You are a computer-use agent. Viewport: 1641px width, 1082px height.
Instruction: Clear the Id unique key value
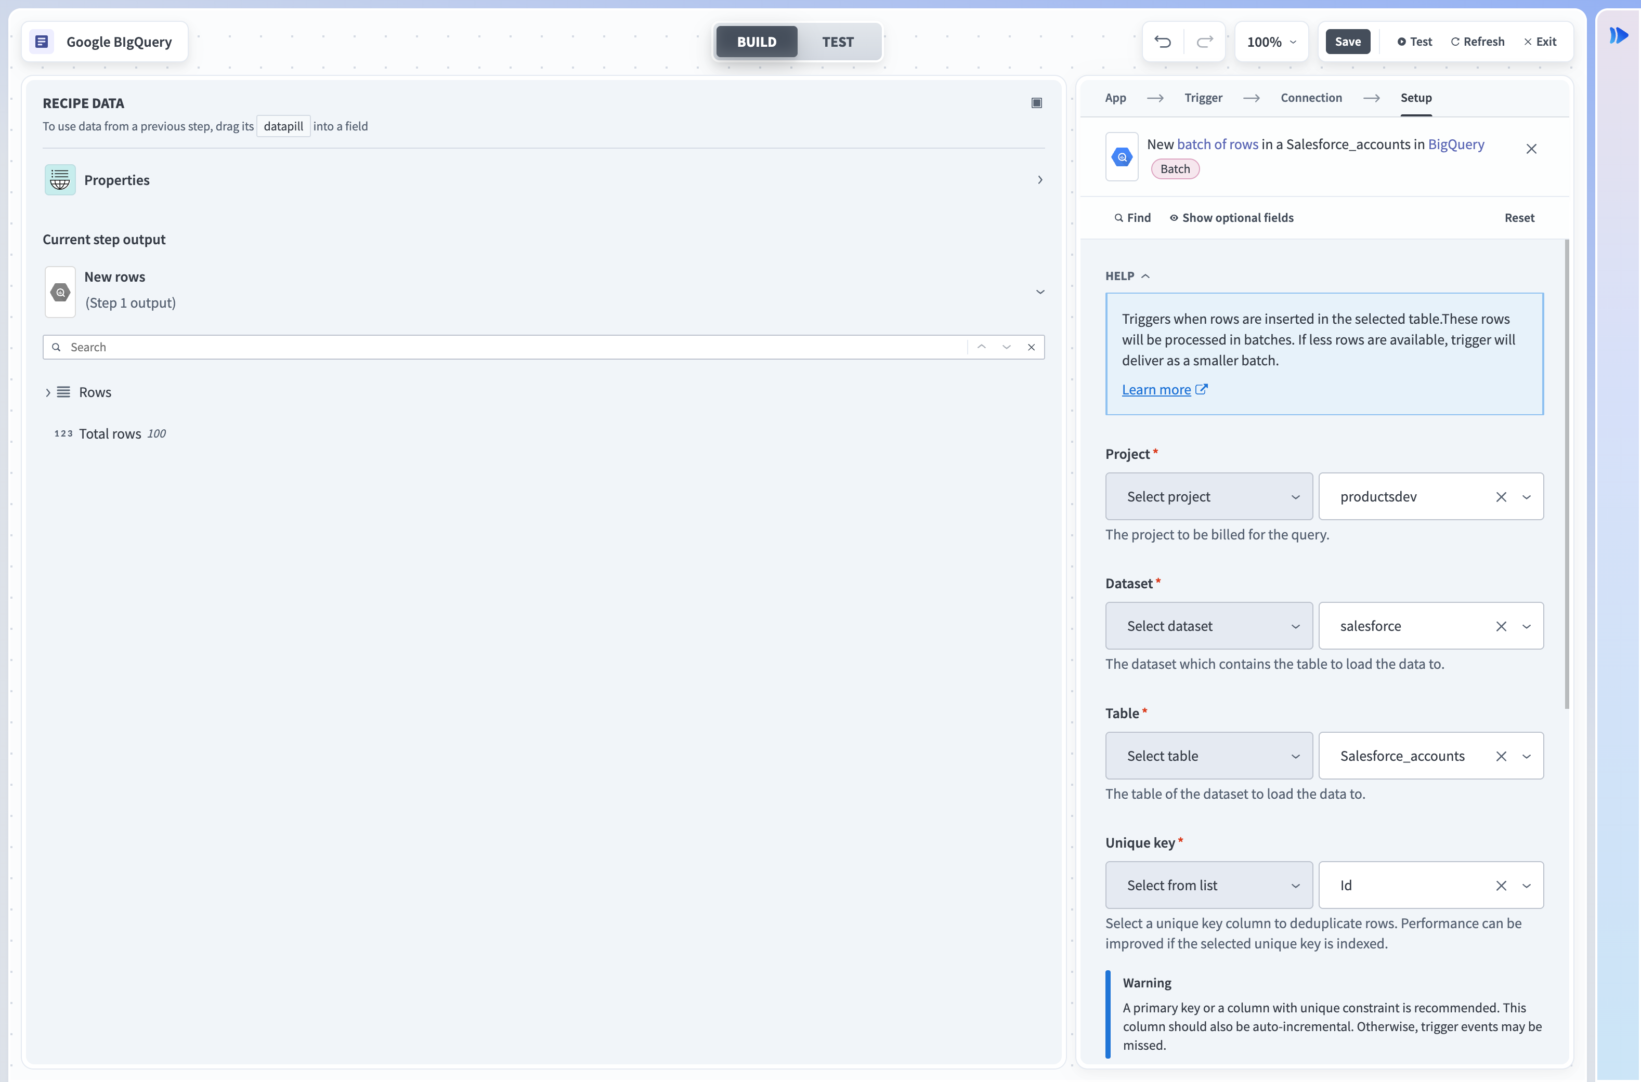[x=1500, y=886]
